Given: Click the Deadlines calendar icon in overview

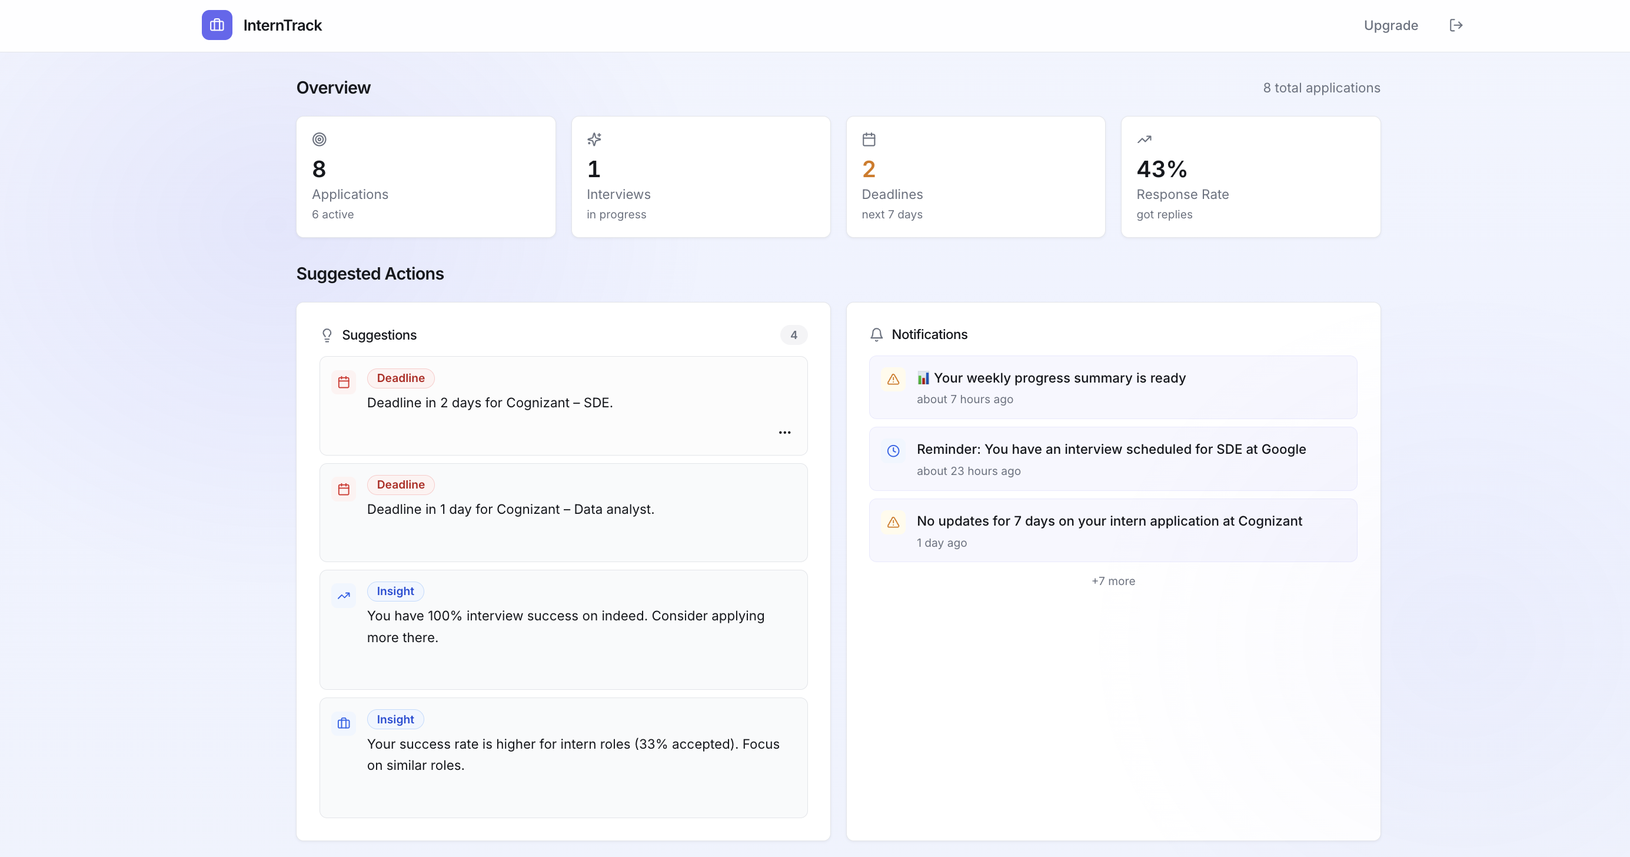Looking at the screenshot, I should click(869, 139).
